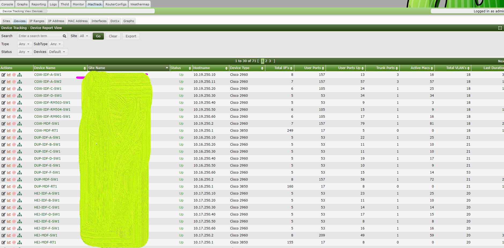Toggle fullscreen icon on Device Report View
This screenshot has width=504, height=248.
[500, 28]
